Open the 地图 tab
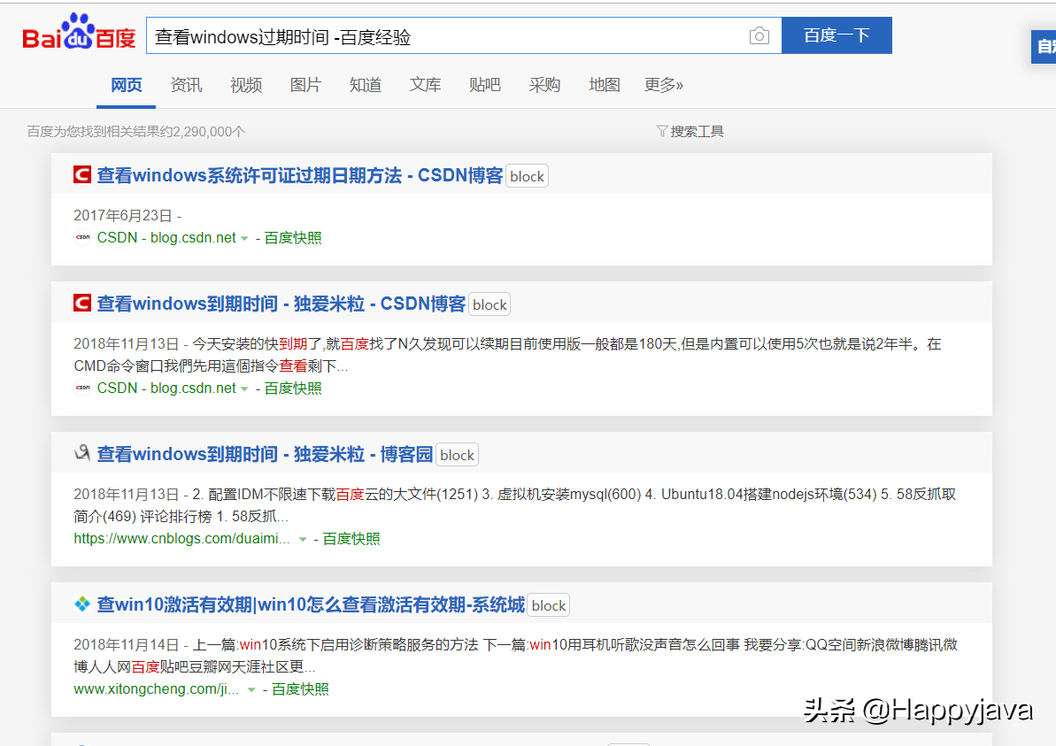The height and width of the screenshot is (746, 1056). click(604, 85)
